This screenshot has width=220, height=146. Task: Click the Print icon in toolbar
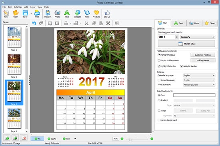coord(37,14)
